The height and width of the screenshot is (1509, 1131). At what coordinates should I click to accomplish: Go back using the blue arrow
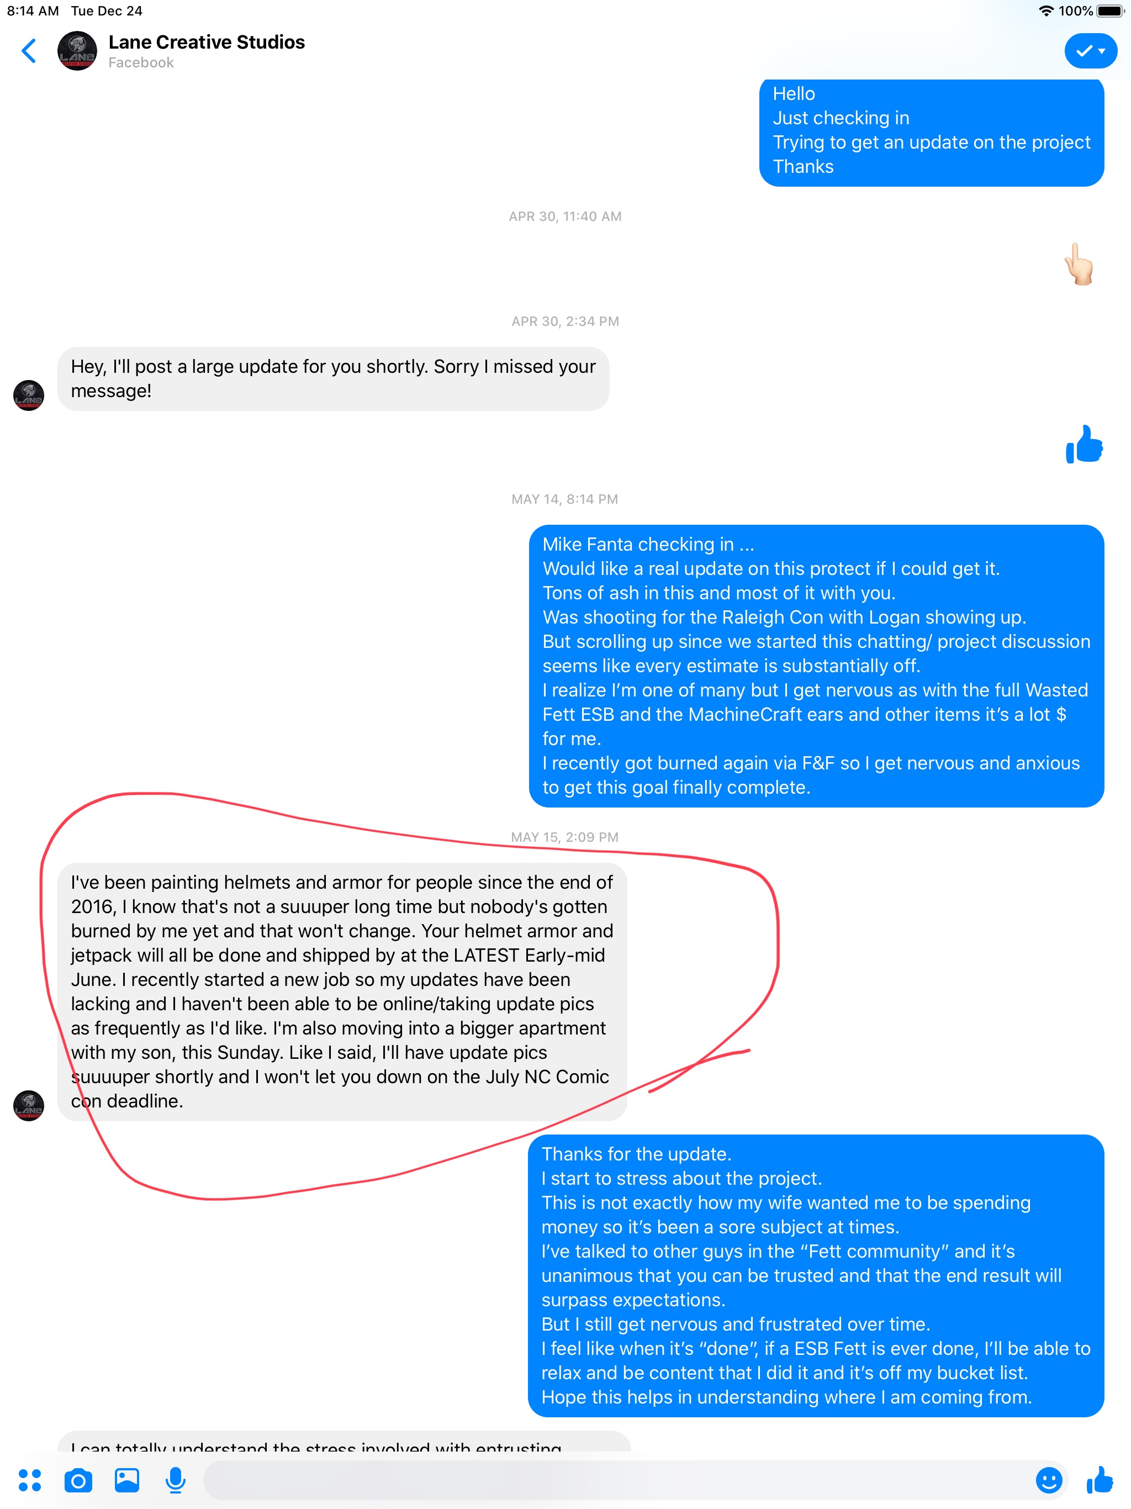[x=29, y=50]
